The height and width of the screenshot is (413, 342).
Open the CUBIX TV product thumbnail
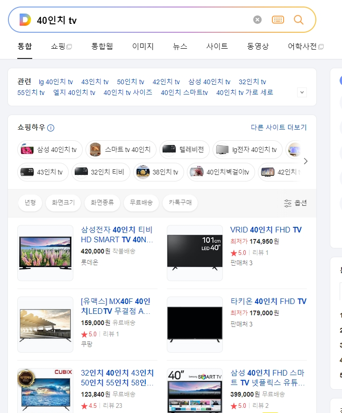tap(45, 391)
